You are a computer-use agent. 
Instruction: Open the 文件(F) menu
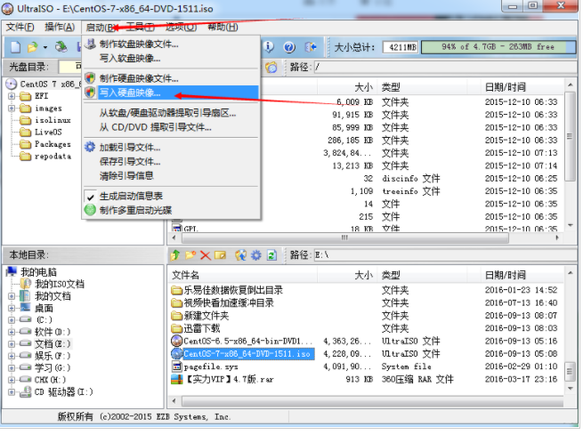[x=20, y=28]
